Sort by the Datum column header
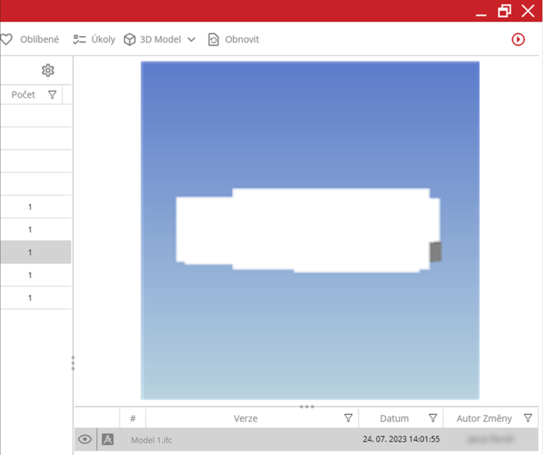This screenshot has width=543, height=455. pyautogui.click(x=394, y=418)
